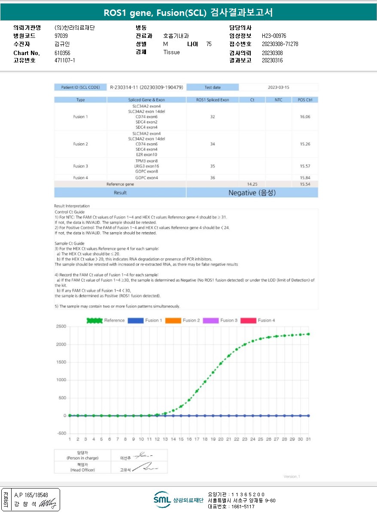Click the A.P 165/18548 stamp box

[31, 500]
